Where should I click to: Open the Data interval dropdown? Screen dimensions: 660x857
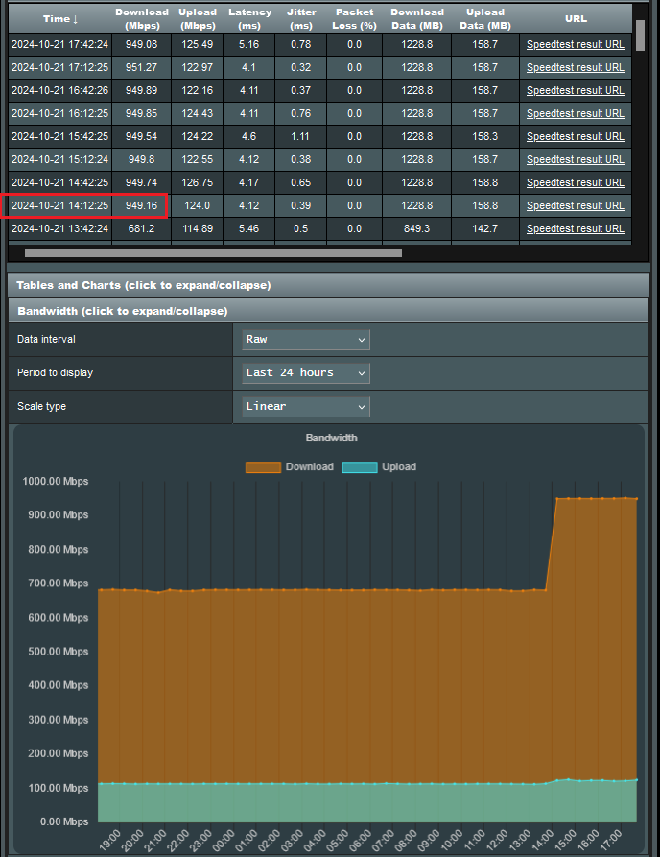(306, 339)
